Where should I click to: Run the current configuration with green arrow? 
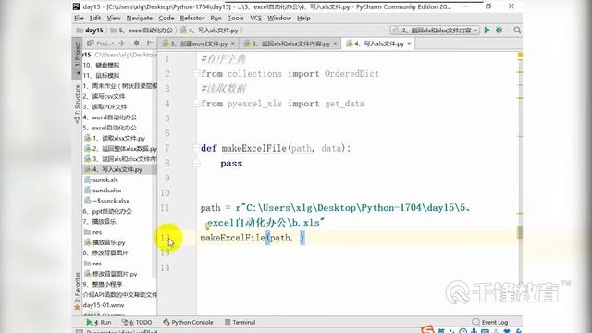(x=487, y=30)
